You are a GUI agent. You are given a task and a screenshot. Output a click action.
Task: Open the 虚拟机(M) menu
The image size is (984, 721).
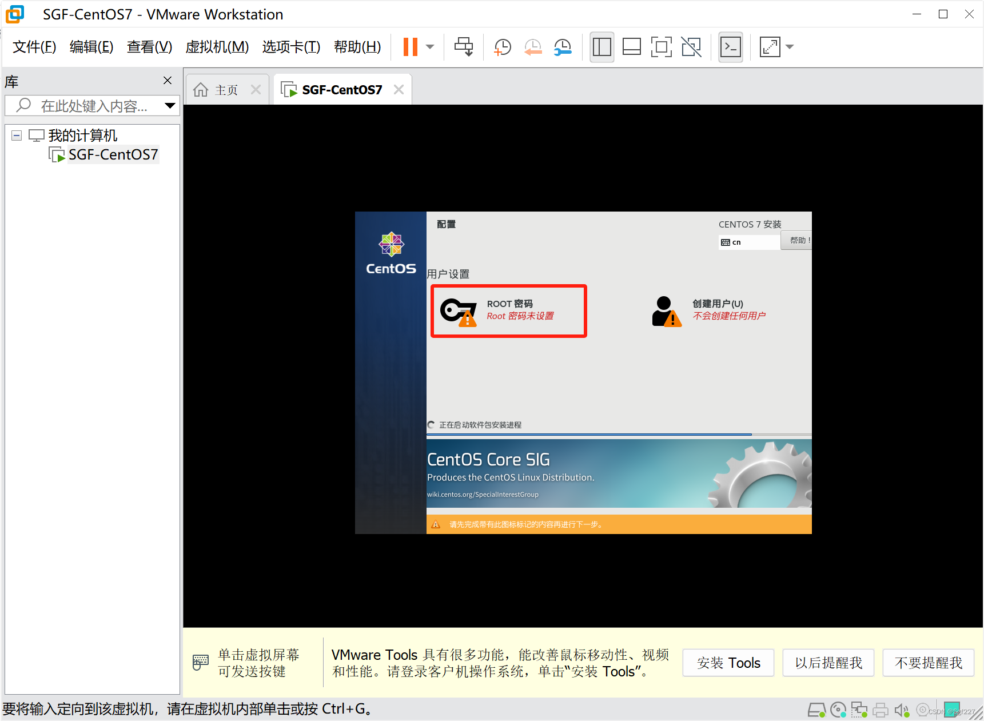(x=217, y=47)
